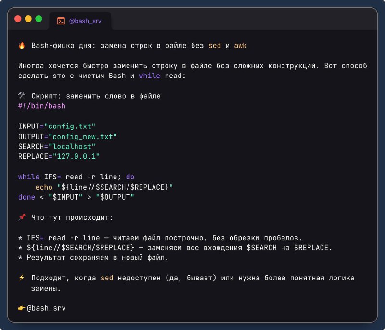
Task: Click the #!/bin/bash shebang line
Action: click(x=42, y=106)
